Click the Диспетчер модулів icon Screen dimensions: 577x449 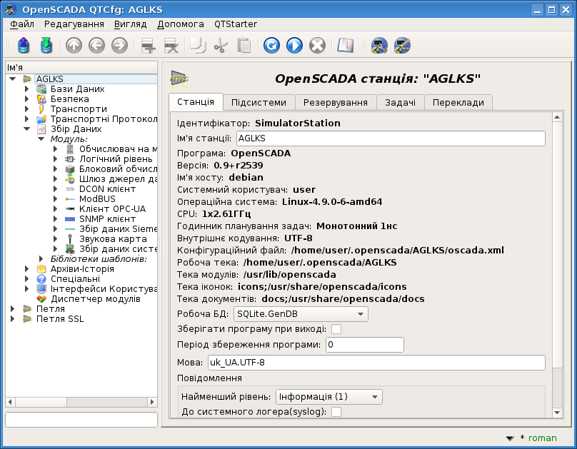pos(41,299)
